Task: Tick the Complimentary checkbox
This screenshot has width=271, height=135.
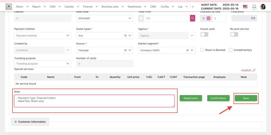Action: [x=231, y=50]
